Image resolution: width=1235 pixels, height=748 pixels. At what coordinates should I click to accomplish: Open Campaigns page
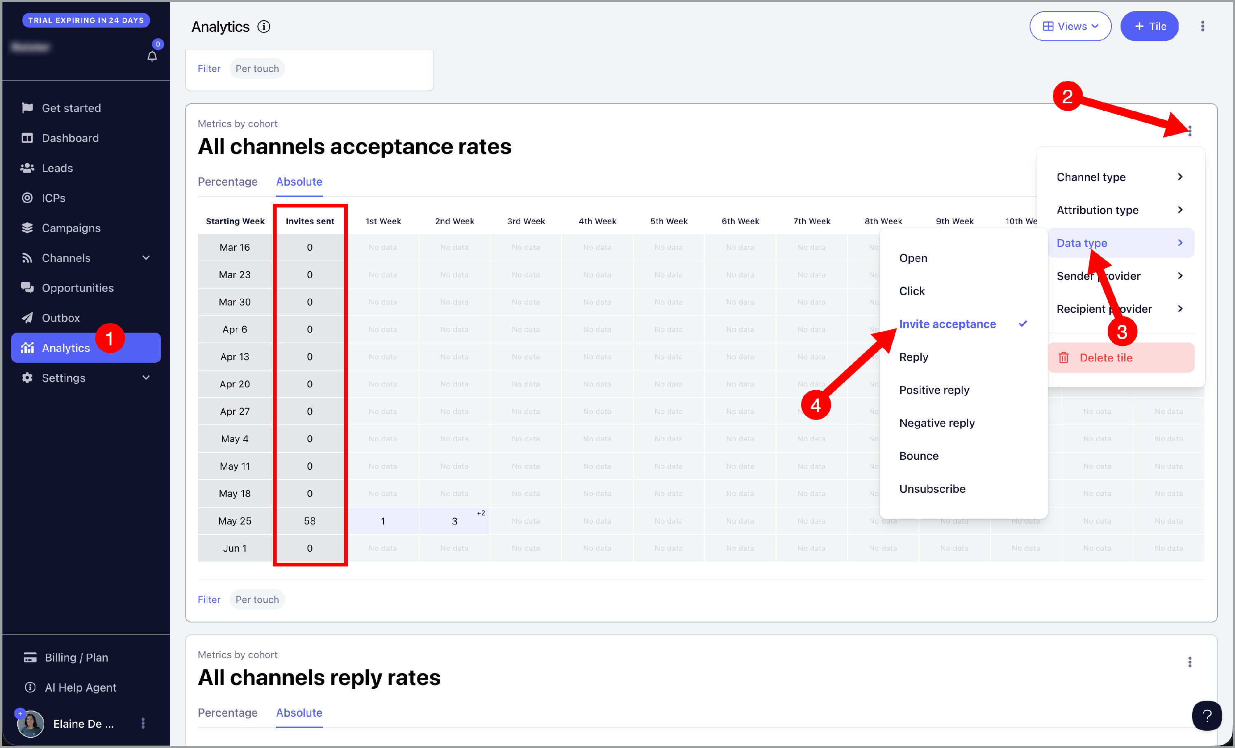point(86,228)
